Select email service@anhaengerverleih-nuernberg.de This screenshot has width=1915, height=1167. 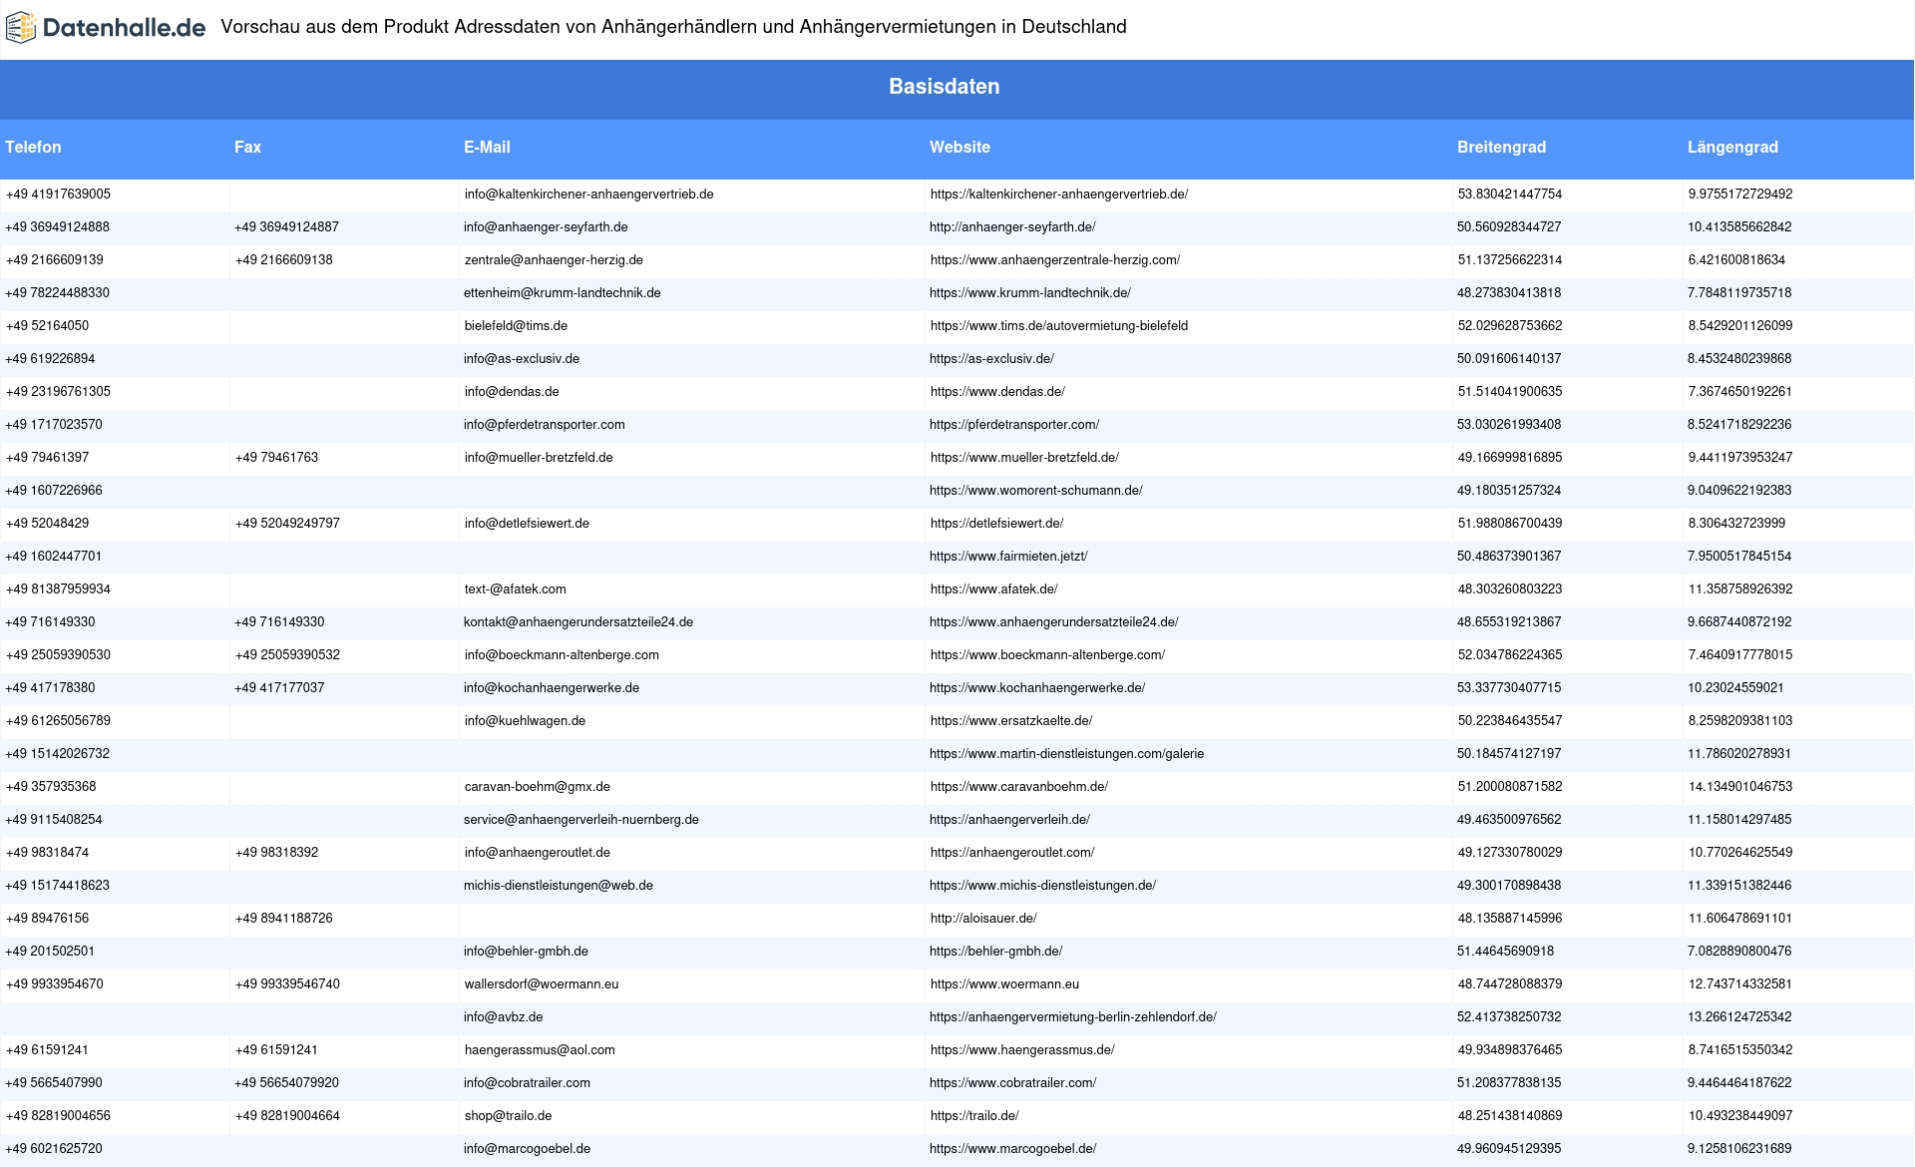point(581,820)
